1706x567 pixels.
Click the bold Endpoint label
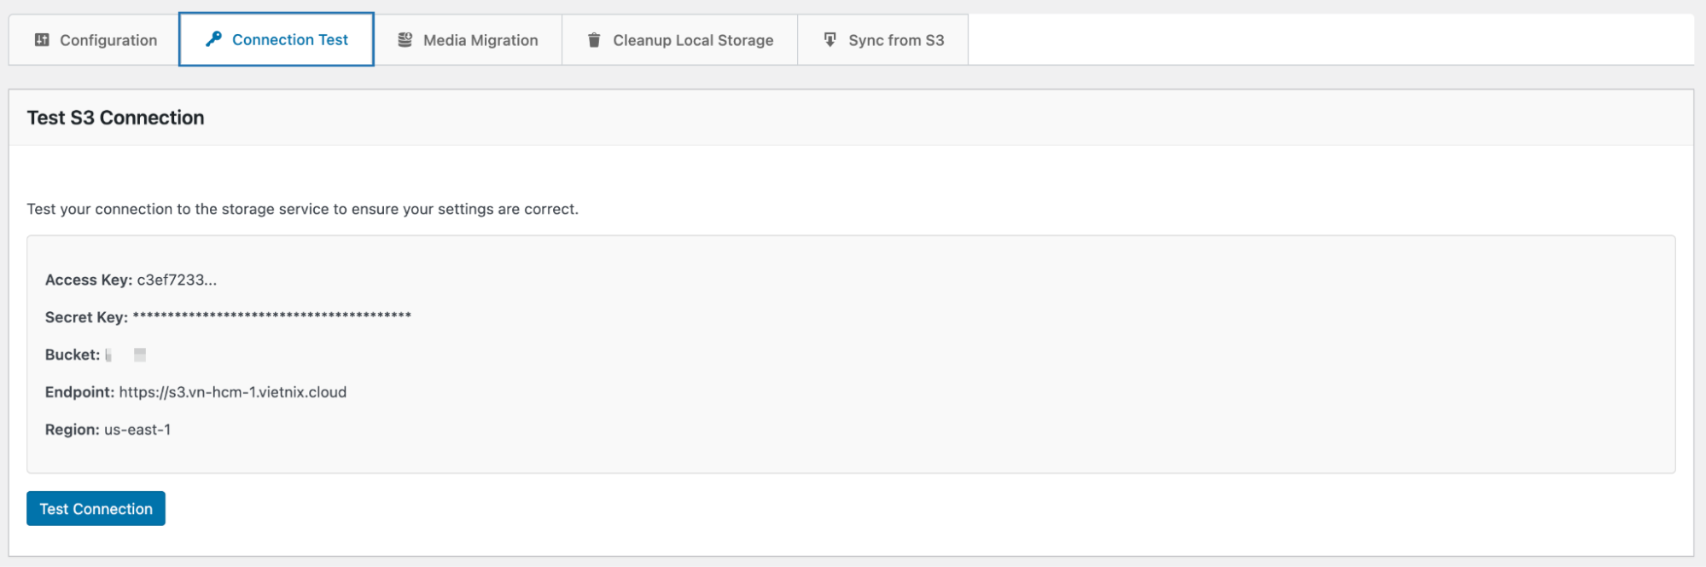click(x=79, y=392)
